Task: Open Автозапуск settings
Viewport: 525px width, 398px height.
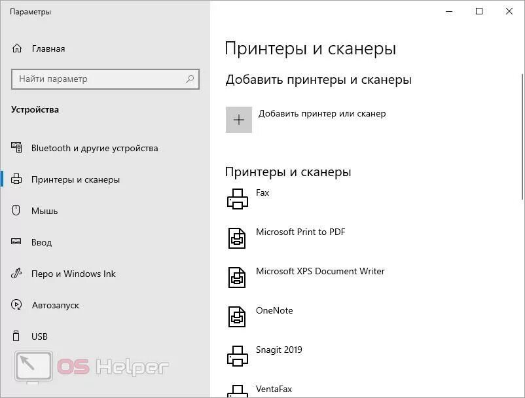Action: (x=56, y=305)
